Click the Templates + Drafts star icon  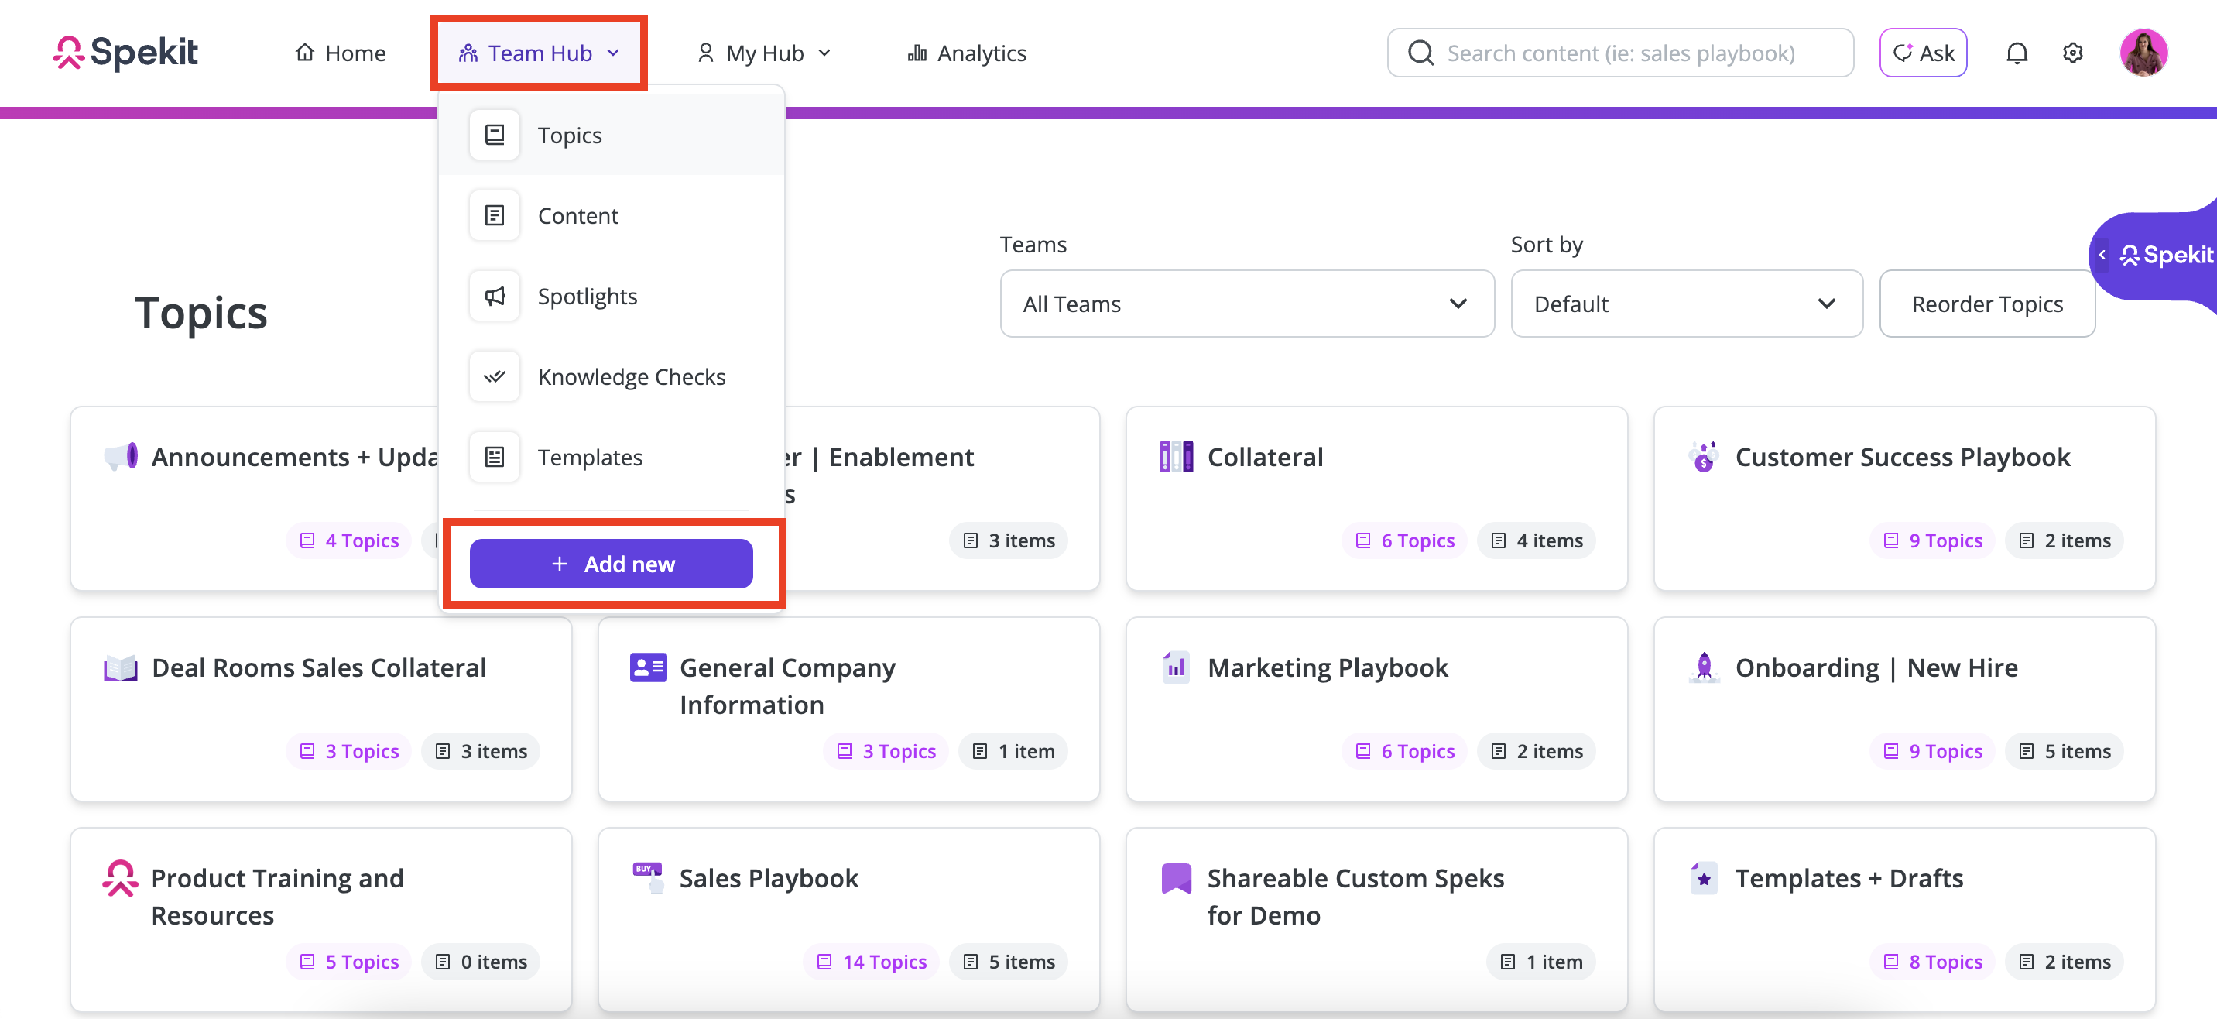click(1703, 878)
